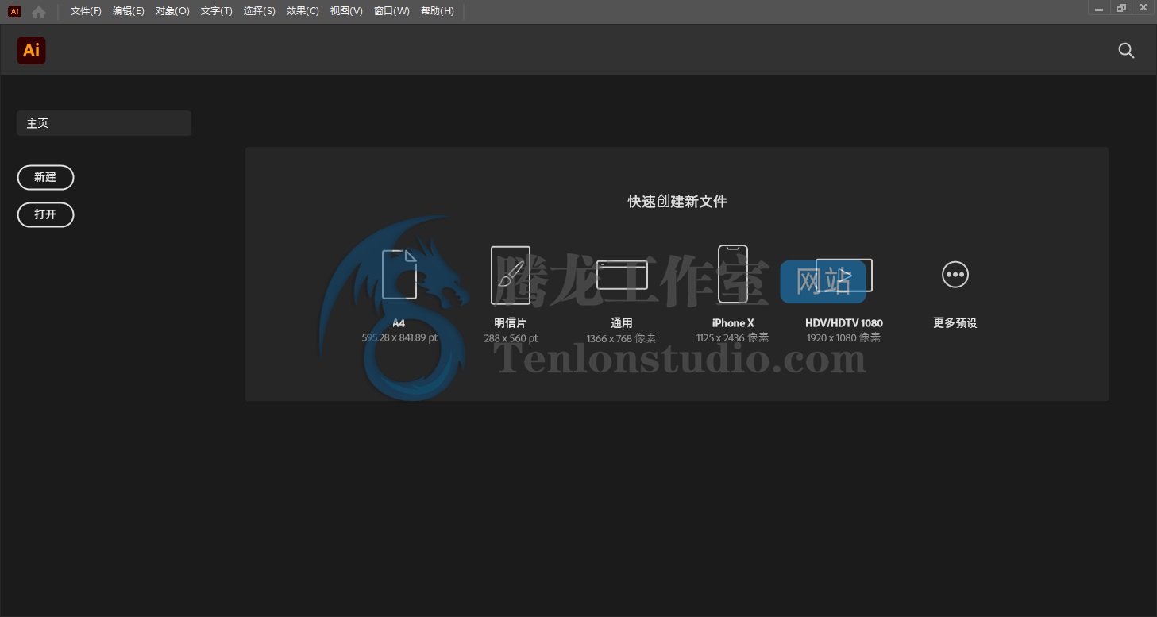This screenshot has width=1157, height=617.
Task: Open the 对象(O) menu
Action: tap(172, 11)
